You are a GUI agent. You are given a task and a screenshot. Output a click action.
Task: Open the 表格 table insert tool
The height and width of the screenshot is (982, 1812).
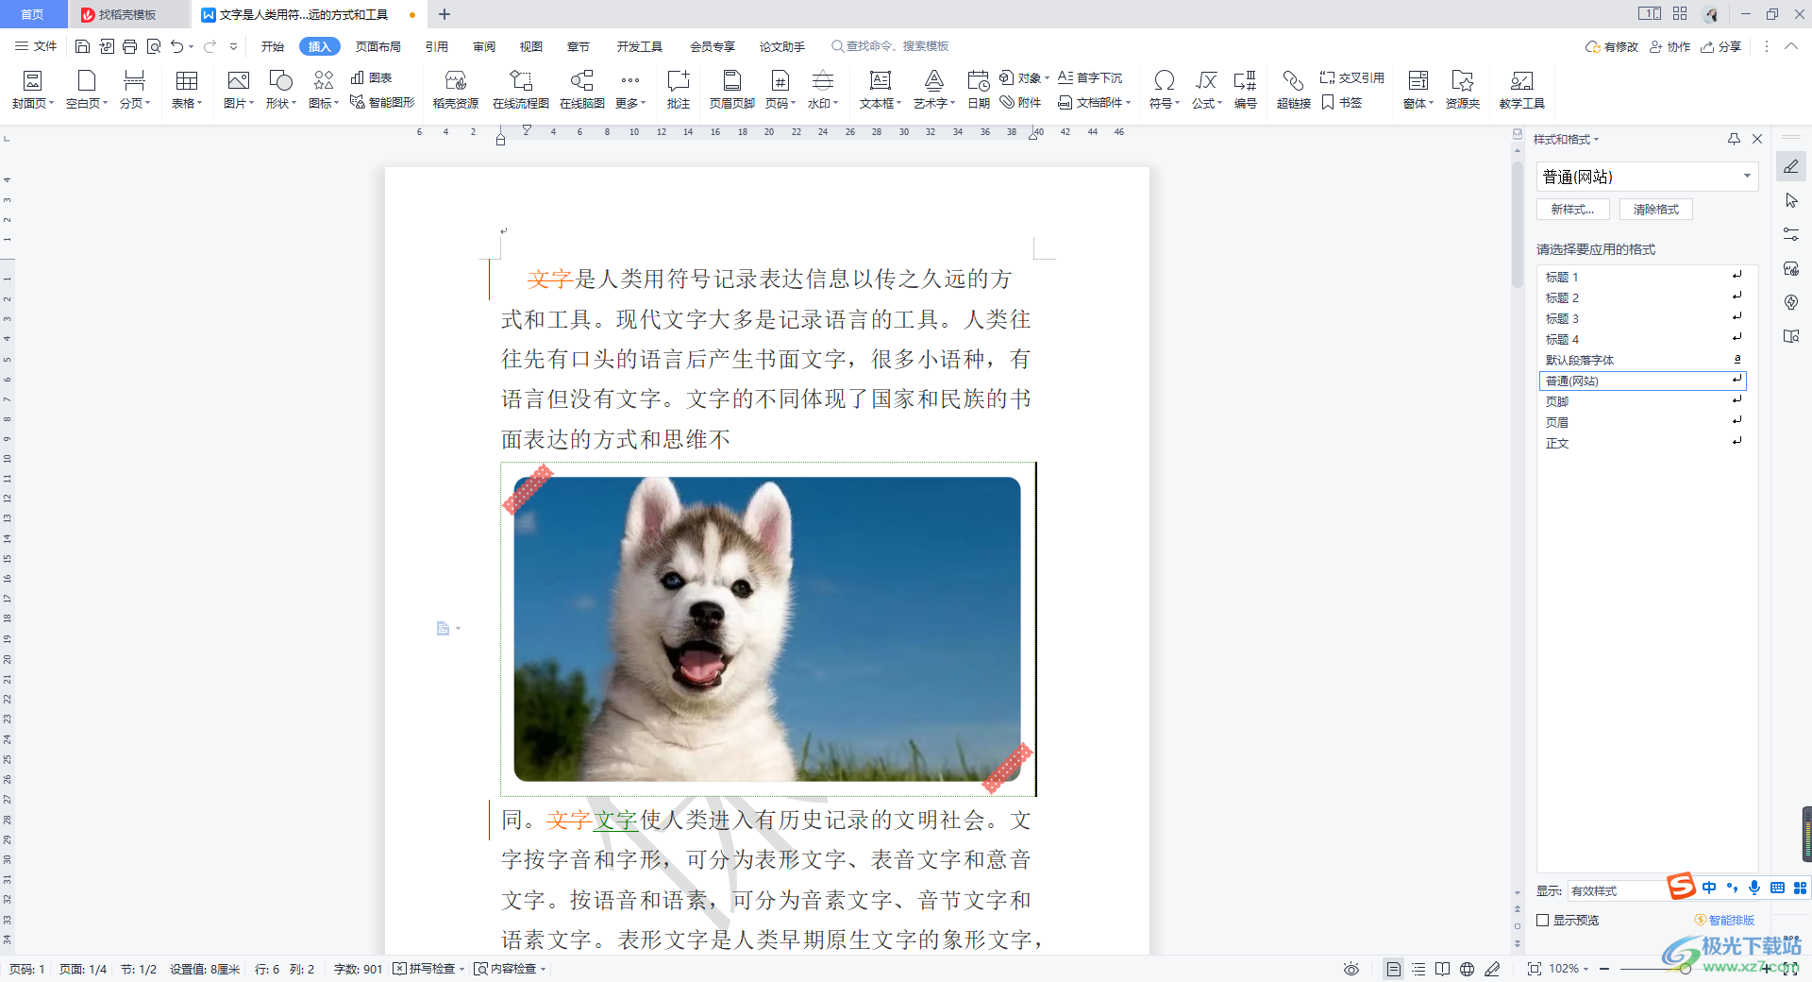point(187,90)
